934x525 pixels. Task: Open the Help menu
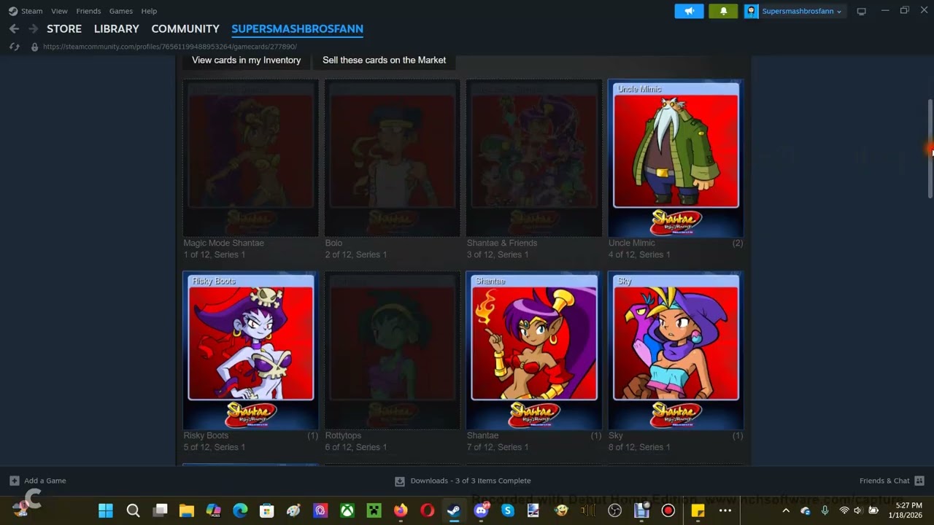pyautogui.click(x=149, y=11)
